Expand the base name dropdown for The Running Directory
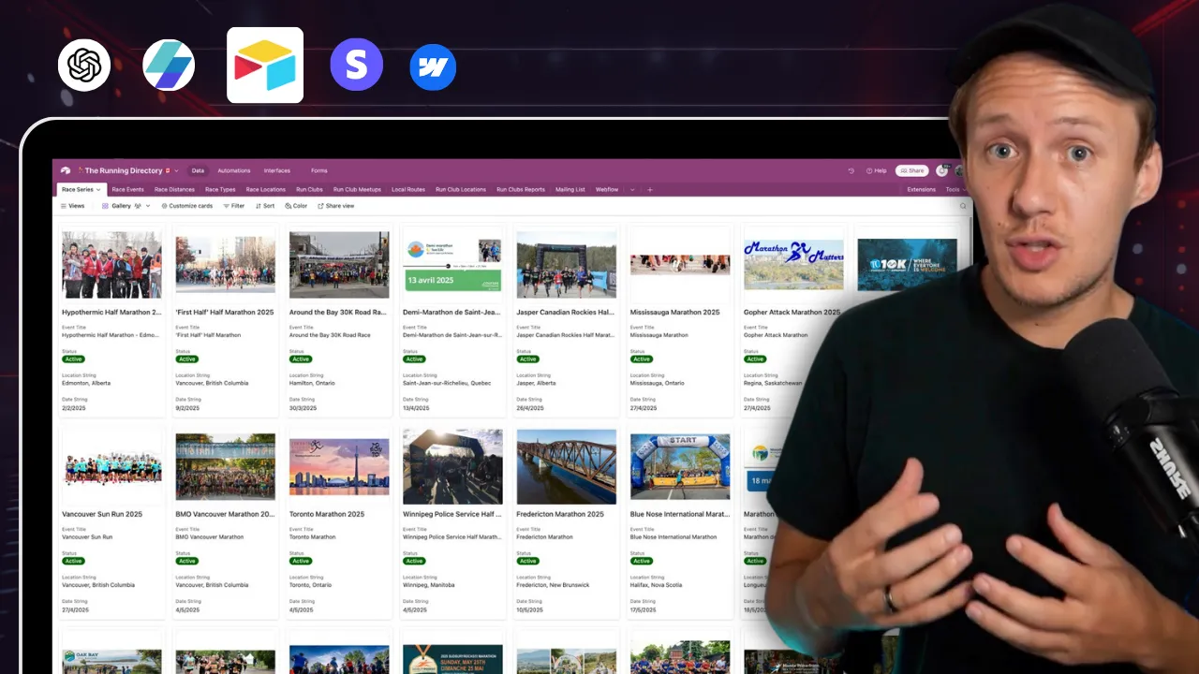This screenshot has width=1199, height=674. tap(176, 171)
